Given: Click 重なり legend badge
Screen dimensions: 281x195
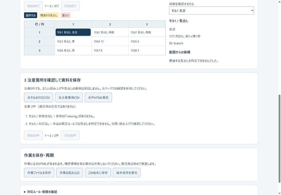Looking at the screenshot, I should pos(66,15).
